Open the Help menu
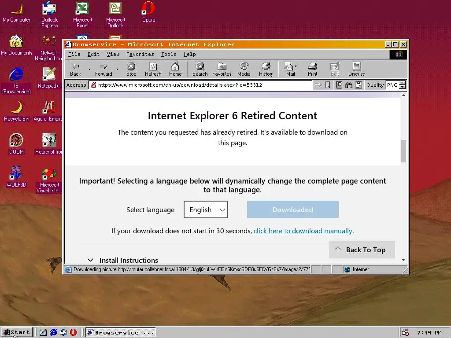Image resolution: width=451 pixels, height=338 pixels. tap(189, 54)
